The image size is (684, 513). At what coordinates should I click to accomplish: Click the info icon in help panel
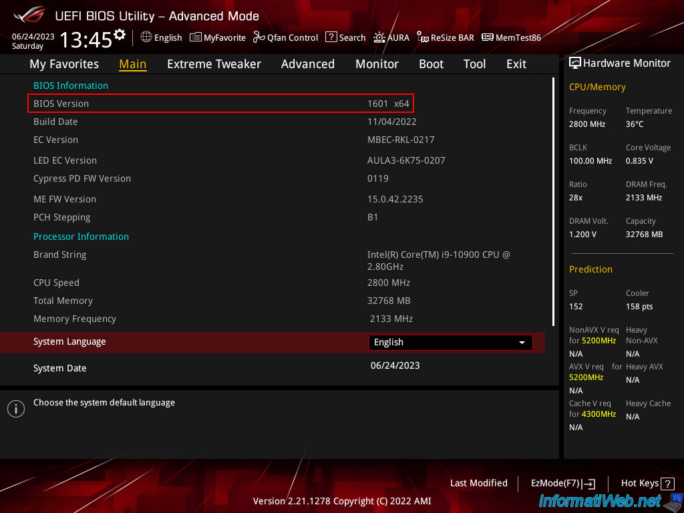pyautogui.click(x=16, y=409)
